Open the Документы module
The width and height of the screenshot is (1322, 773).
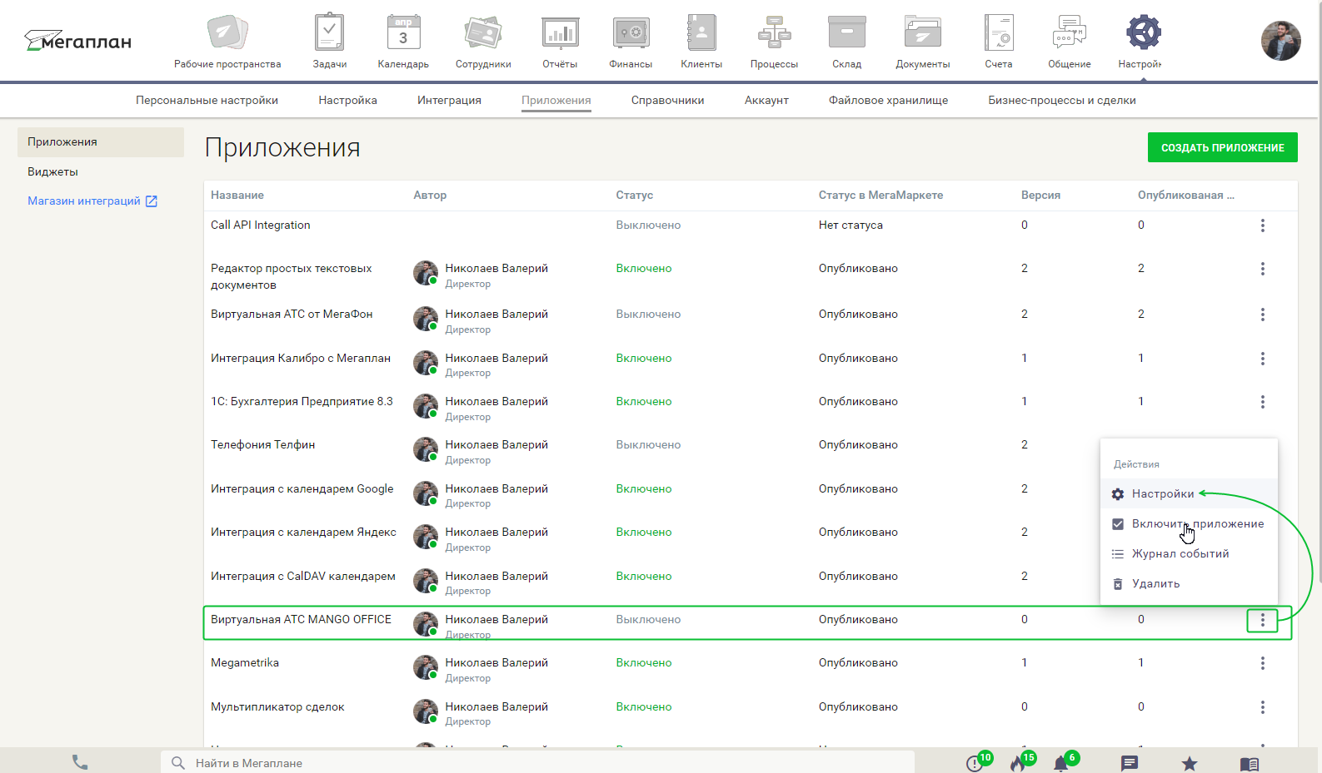[x=923, y=42]
